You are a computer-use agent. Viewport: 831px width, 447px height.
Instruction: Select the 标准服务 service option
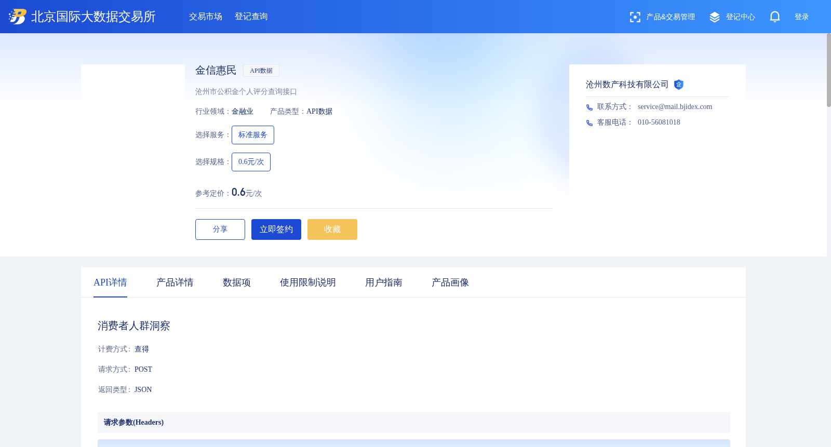pyautogui.click(x=253, y=135)
